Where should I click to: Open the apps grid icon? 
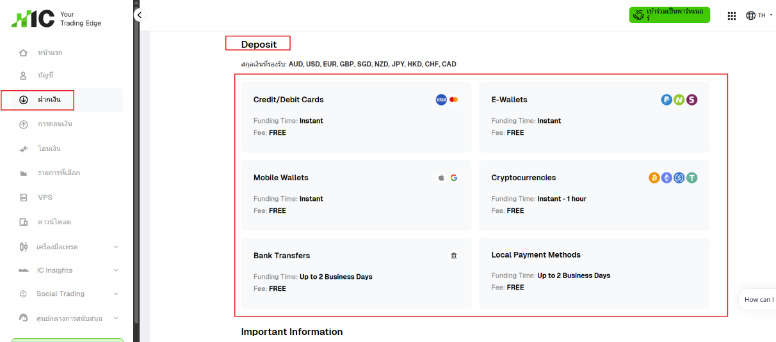(732, 15)
